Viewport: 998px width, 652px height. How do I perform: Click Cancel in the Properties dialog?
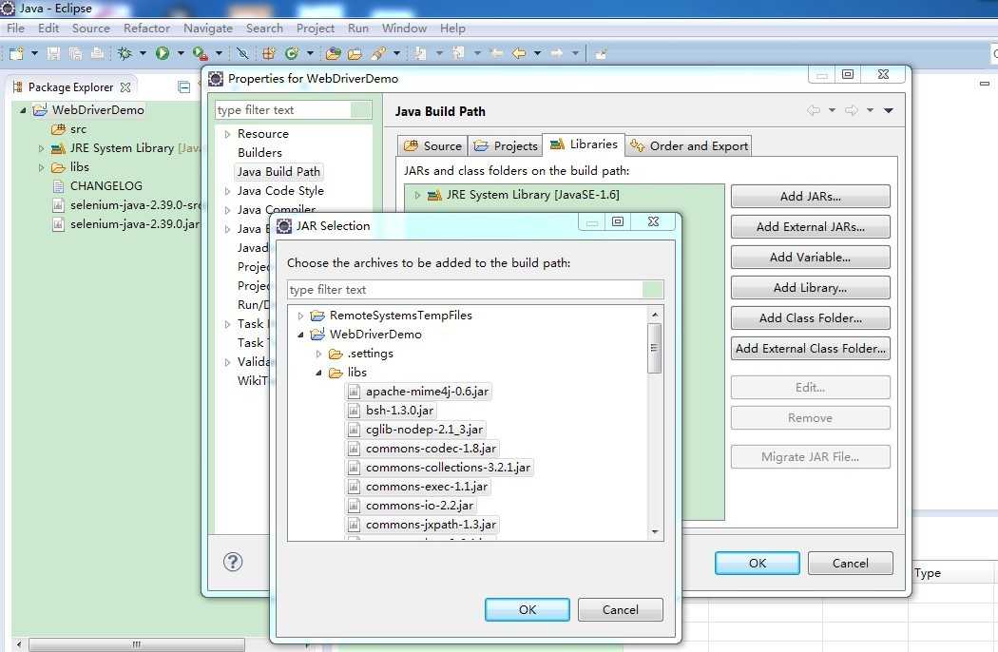pyautogui.click(x=851, y=563)
